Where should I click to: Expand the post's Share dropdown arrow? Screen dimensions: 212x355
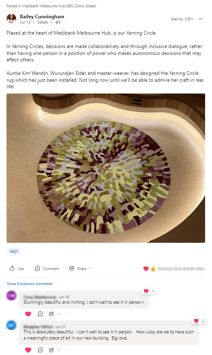91,268
